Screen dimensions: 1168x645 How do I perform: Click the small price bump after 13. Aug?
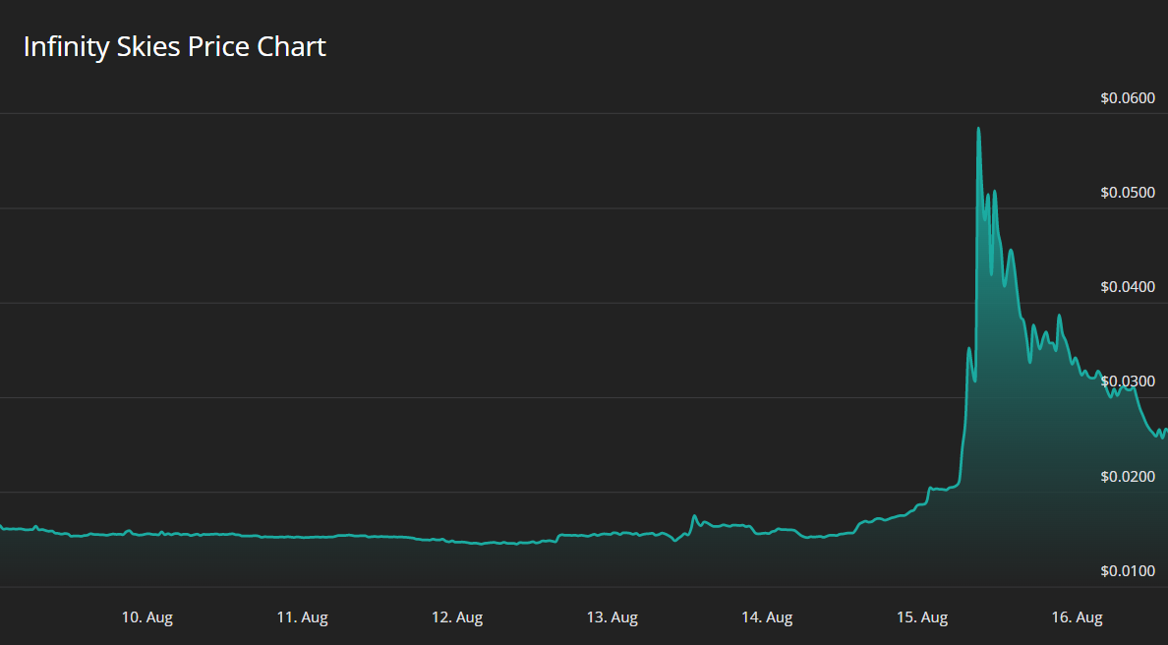pyautogui.click(x=694, y=516)
